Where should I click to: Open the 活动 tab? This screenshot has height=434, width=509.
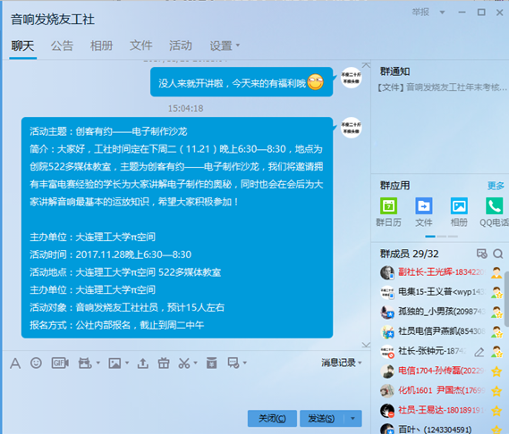181,46
